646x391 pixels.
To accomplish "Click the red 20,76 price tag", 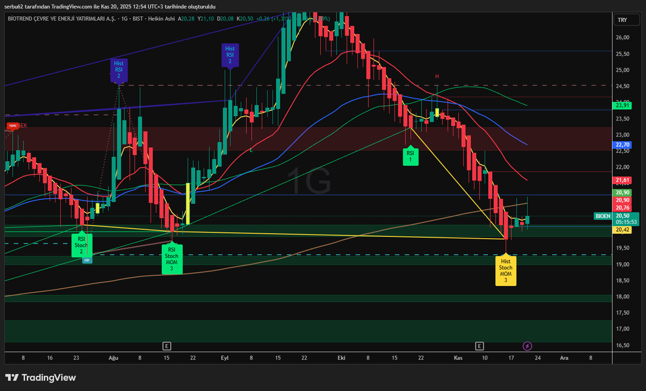I will [622, 208].
